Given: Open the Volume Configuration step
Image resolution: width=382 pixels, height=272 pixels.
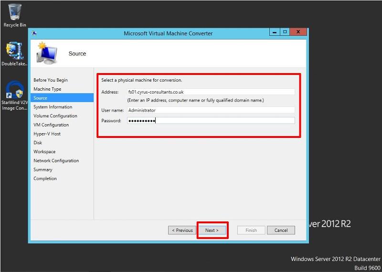Looking at the screenshot, I should tap(55, 116).
